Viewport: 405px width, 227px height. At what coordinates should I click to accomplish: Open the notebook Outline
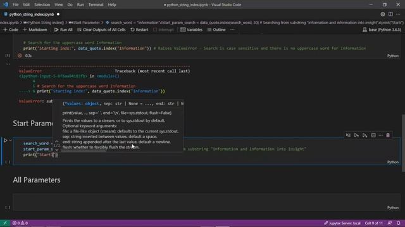[x=216, y=30]
